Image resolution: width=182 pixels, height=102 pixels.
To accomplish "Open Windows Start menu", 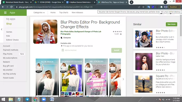I will (3, 99).
